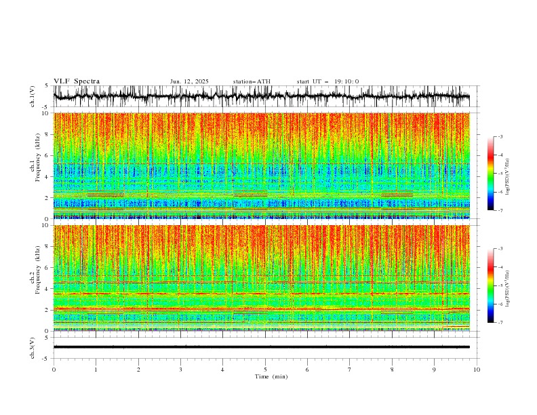Click time axis tick label "1"
The image size is (537, 415).
(x=96, y=370)
